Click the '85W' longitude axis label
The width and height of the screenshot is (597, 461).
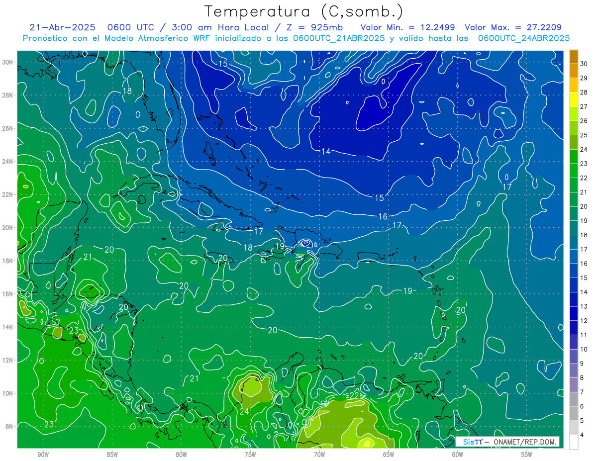click(112, 455)
